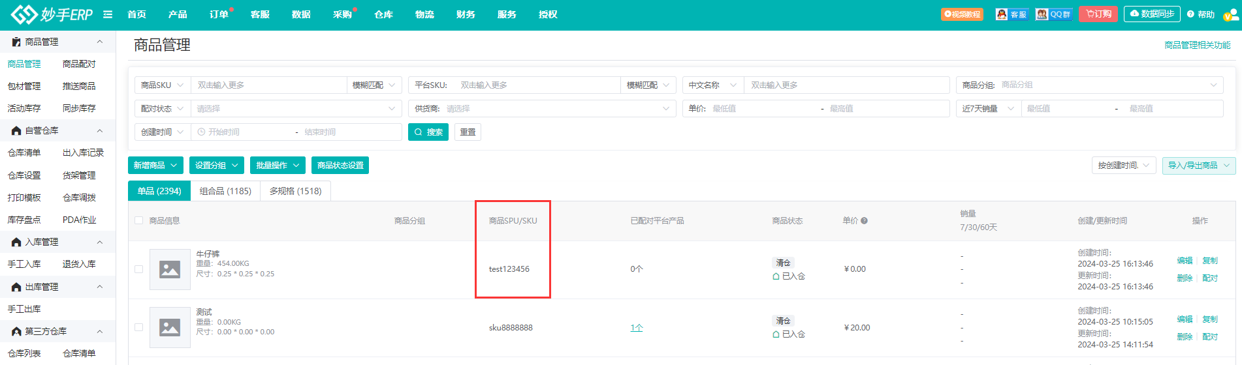Open the 仓库 top menu
This screenshot has height=365, width=1242.
click(383, 14)
